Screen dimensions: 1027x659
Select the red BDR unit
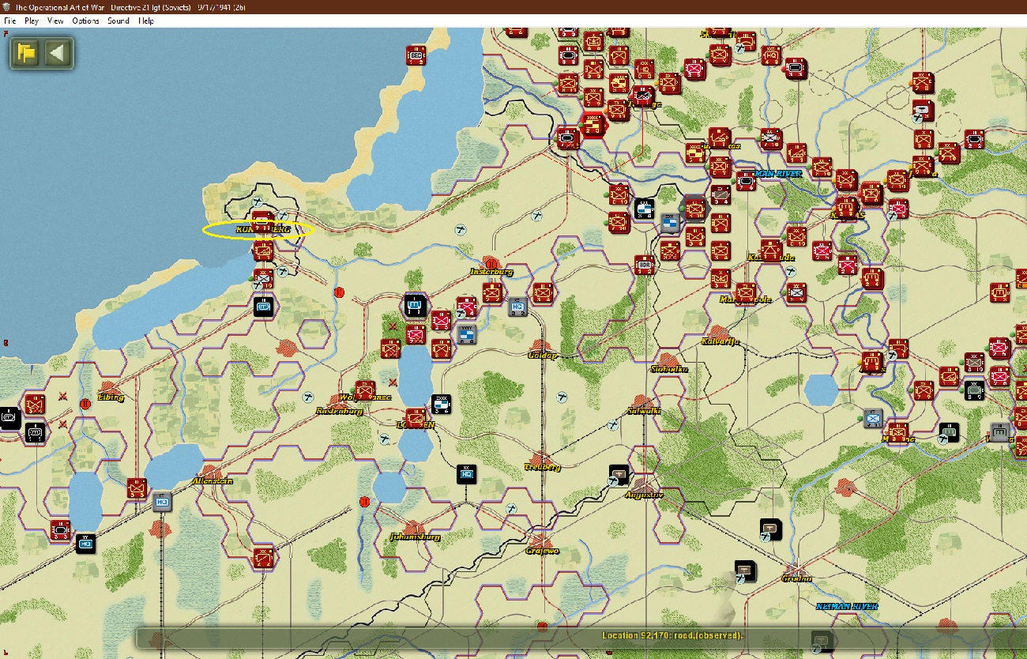coord(645,264)
